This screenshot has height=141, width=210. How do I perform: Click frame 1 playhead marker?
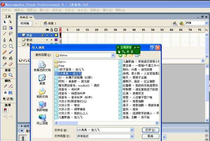pos(61,30)
